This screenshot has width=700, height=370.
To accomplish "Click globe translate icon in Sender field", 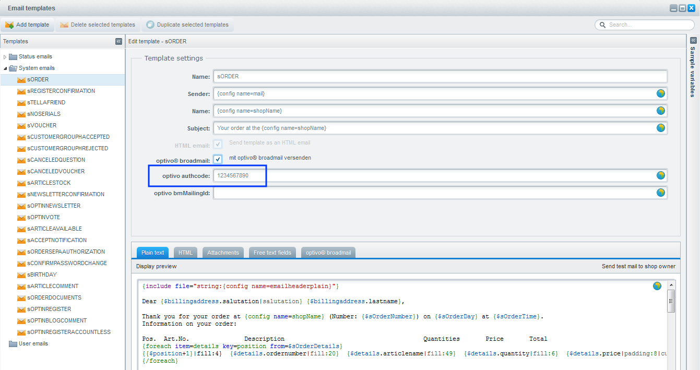I will click(661, 93).
